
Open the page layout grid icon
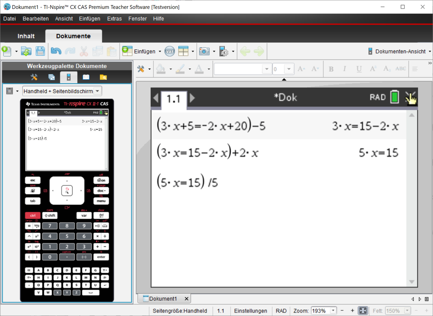(x=184, y=51)
